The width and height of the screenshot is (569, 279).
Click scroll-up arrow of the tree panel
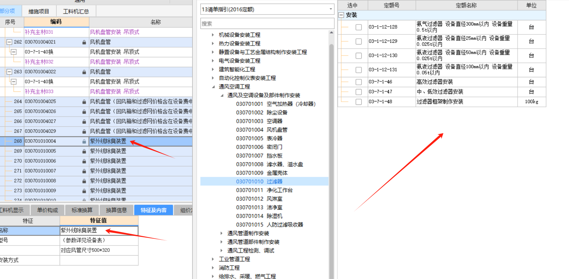pyautogui.click(x=332, y=32)
